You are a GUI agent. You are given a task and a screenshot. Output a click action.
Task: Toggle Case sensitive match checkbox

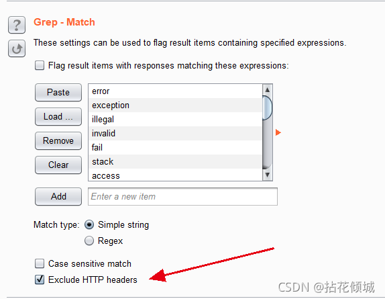(40, 263)
